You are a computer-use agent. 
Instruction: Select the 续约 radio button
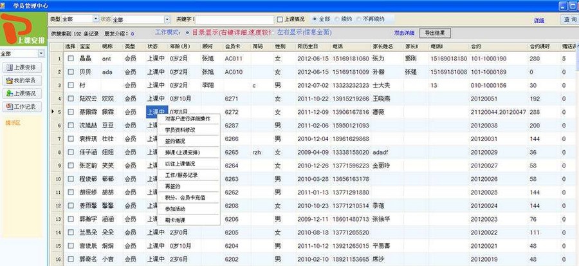(x=337, y=19)
